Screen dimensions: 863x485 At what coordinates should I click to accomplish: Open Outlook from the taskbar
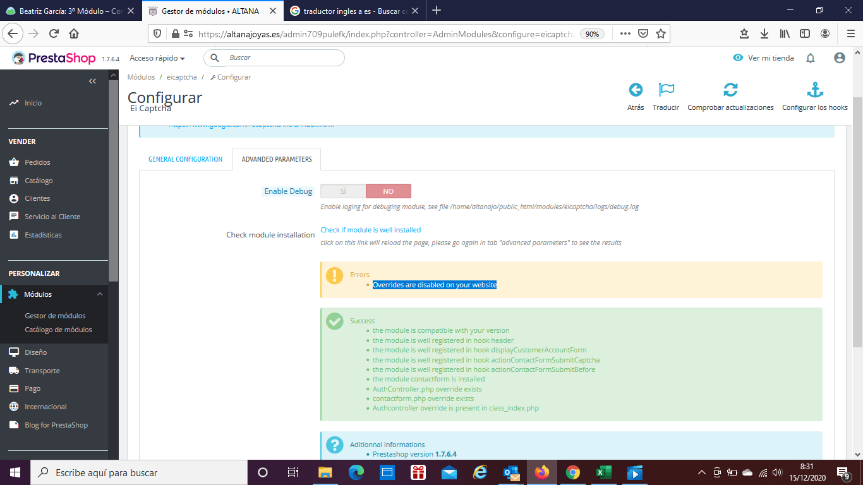click(x=511, y=472)
